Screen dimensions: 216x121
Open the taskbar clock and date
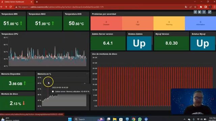[212, 119]
